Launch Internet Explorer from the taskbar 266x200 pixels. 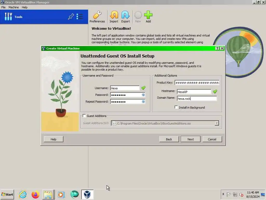23,195
